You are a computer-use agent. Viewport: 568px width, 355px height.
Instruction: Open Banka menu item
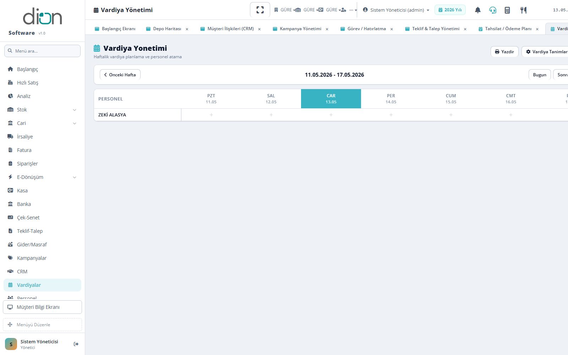point(42,204)
